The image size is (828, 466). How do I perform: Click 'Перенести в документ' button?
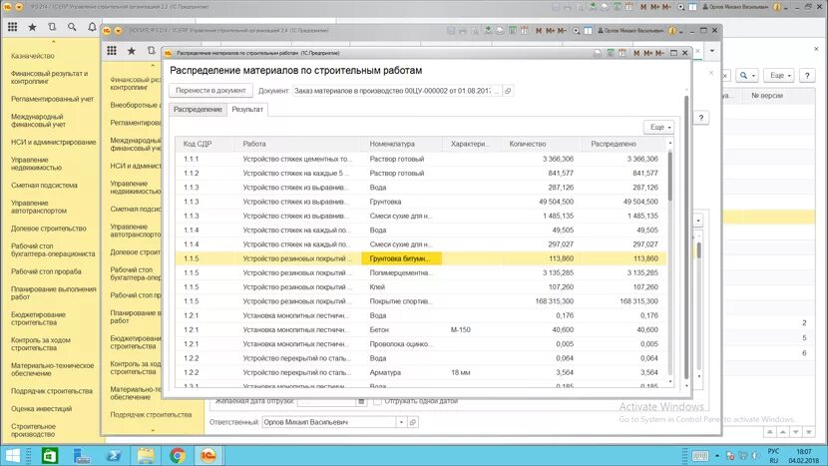pos(210,91)
